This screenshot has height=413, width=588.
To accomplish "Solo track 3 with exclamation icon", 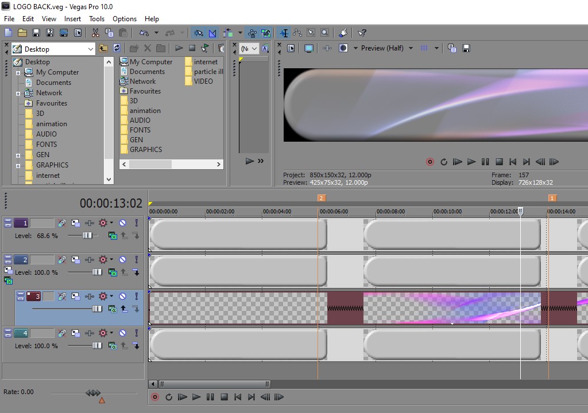I will point(136,297).
